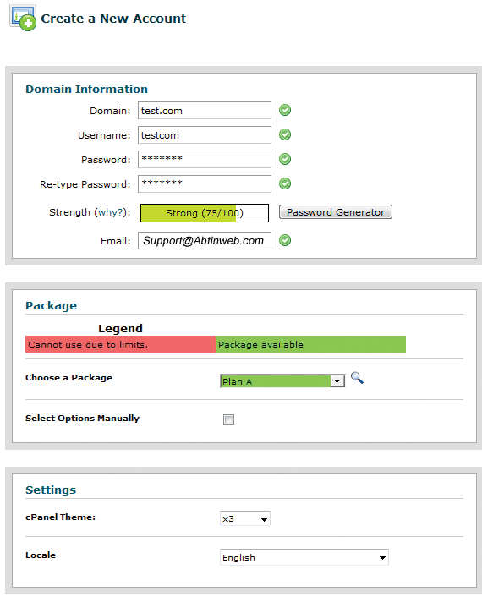Expand the cPanel Theme x3 dropdown

[x=245, y=518]
